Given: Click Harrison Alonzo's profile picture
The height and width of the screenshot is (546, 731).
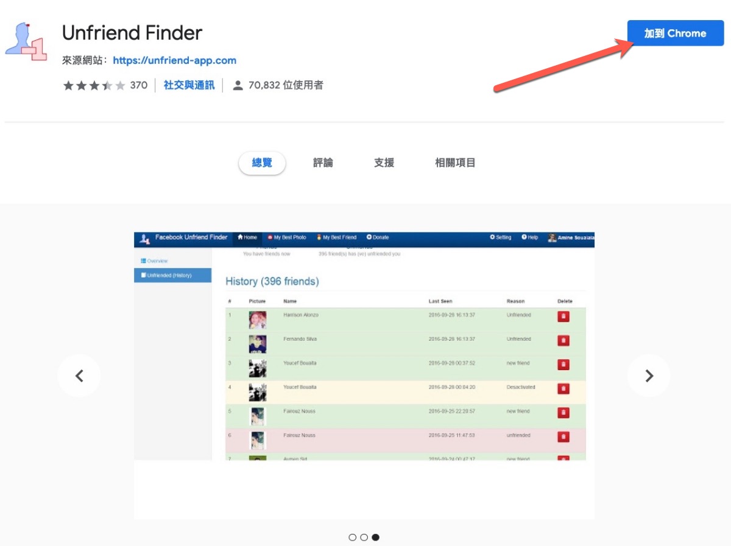Looking at the screenshot, I should pyautogui.click(x=257, y=320).
